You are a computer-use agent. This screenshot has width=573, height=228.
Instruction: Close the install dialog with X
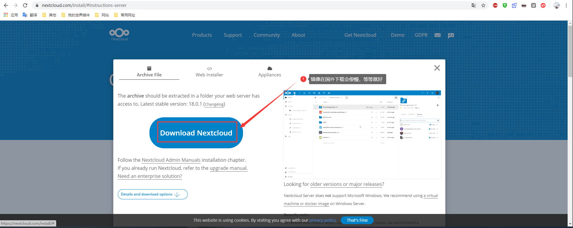click(437, 68)
